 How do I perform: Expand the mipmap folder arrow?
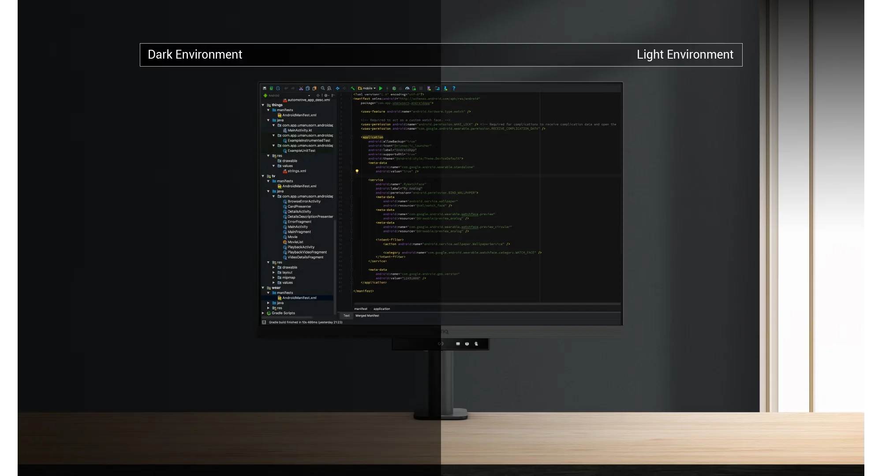pyautogui.click(x=274, y=278)
